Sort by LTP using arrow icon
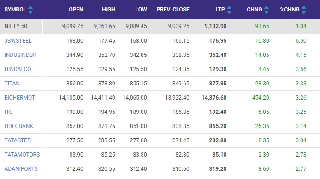The width and height of the screenshot is (320, 179). [x=229, y=10]
